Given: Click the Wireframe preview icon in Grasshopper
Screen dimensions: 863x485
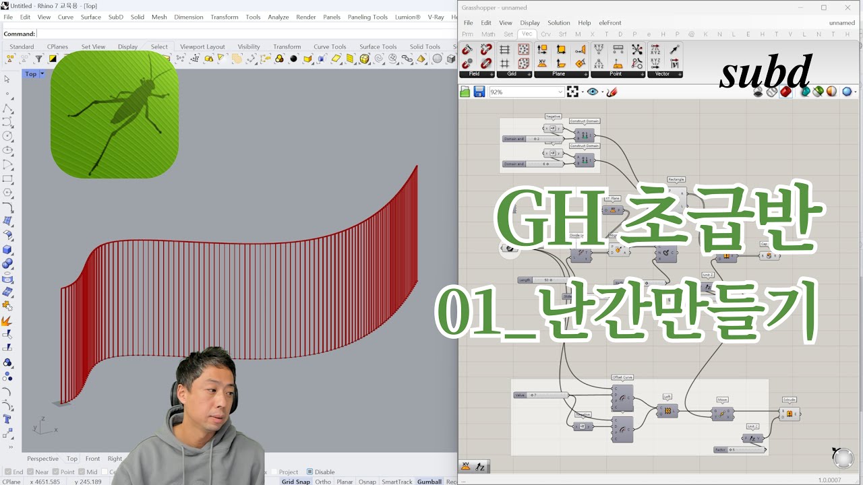Looking at the screenshot, I should (x=772, y=92).
